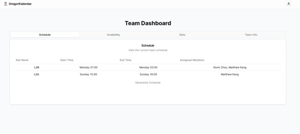Click the Sunday 15:00 start time
Image resolution: width=300 pixels, height=134 pixels.
pos(88,74)
